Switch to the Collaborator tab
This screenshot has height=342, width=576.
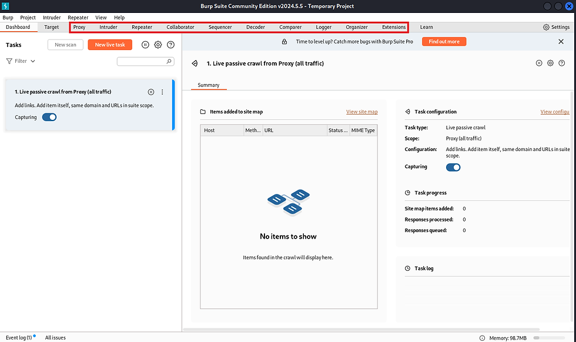(x=180, y=27)
